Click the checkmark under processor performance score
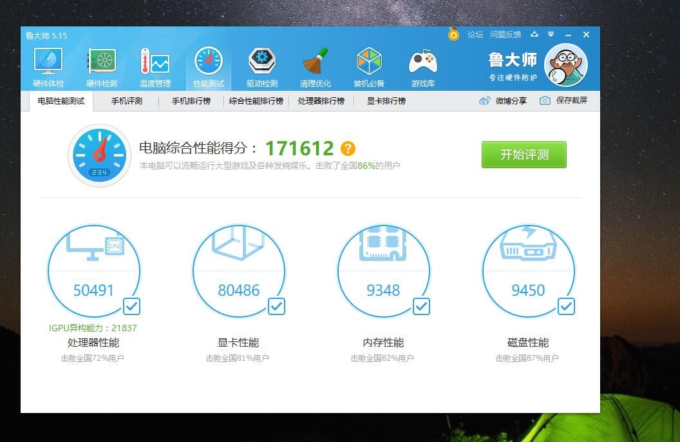The image size is (680, 442). 131,307
